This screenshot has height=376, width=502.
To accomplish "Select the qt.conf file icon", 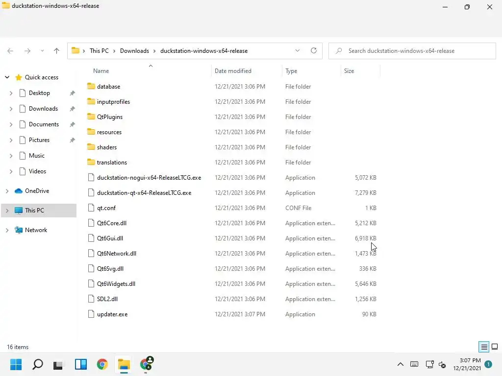I will pos(91,208).
